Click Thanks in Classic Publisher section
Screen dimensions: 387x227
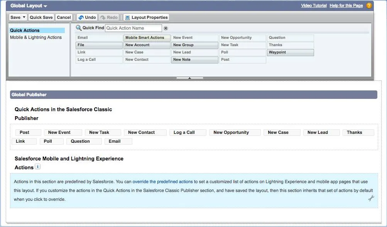[x=358, y=132]
